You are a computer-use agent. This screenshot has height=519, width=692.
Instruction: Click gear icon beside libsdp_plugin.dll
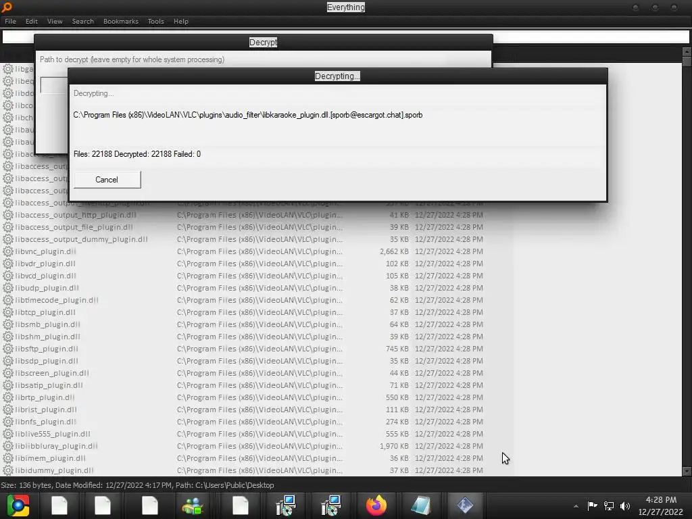(8, 361)
